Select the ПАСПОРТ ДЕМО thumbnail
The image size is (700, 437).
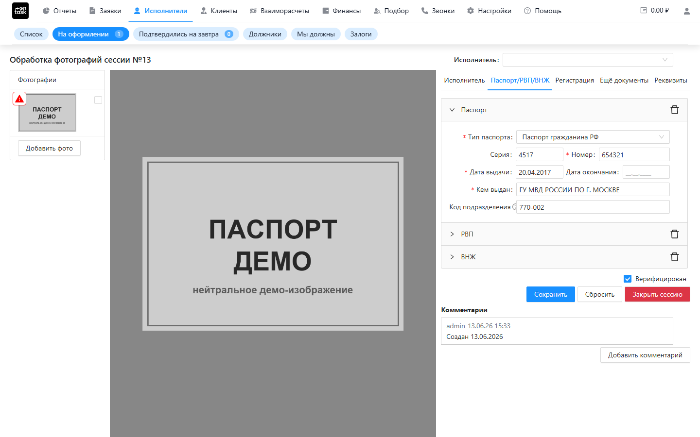click(x=47, y=113)
